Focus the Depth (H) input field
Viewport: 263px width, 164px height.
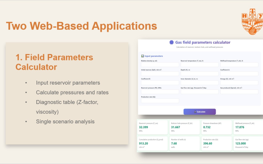[200, 74]
